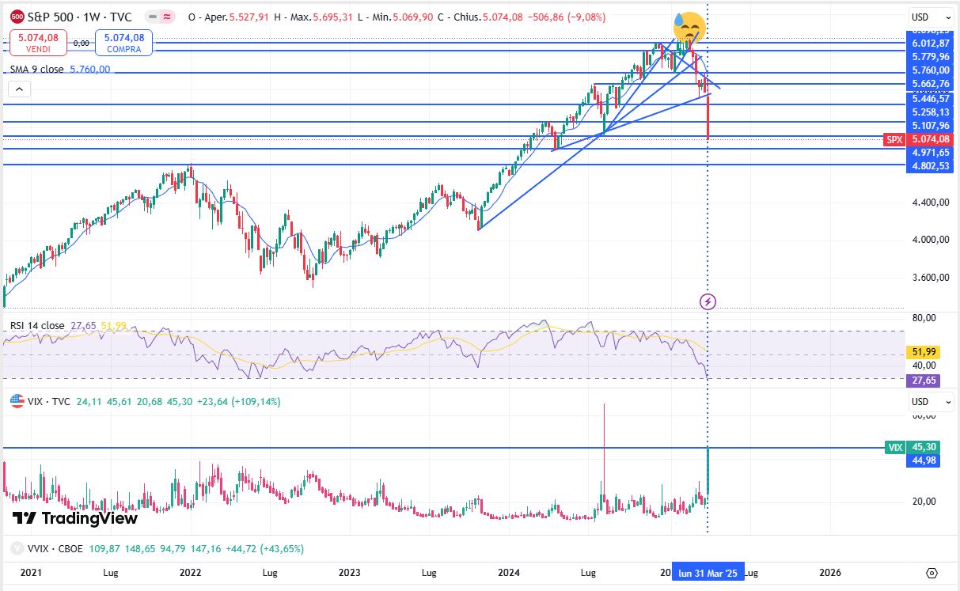Open the USD currency dropdown on the VIX pane
Image resolution: width=960 pixels, height=591 pixels.
click(930, 402)
